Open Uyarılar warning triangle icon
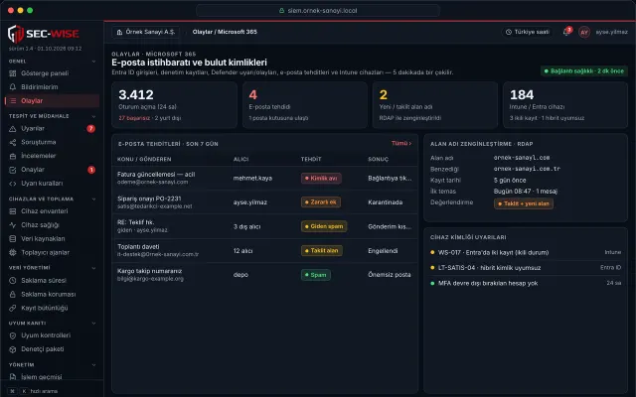636x397 pixels. click(x=13, y=128)
